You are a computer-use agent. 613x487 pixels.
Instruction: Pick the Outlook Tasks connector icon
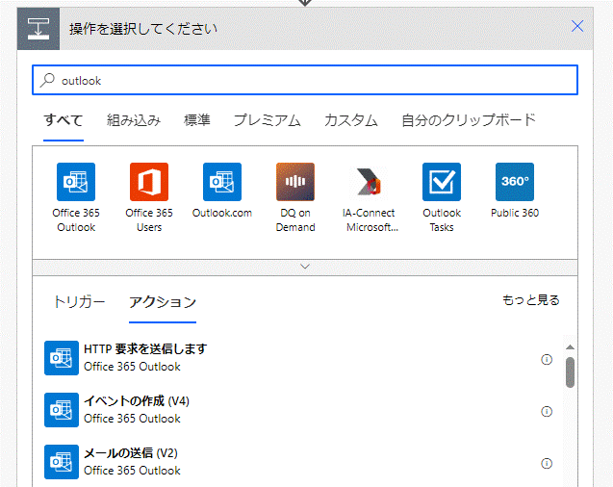pyautogui.click(x=442, y=182)
